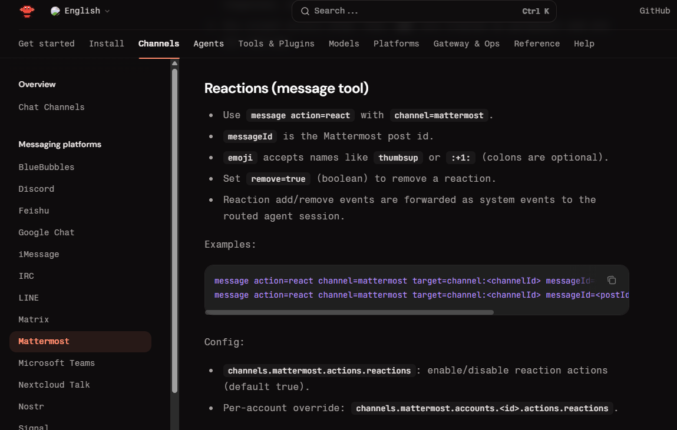Click the 'thumbsup' inline code

(x=398, y=158)
